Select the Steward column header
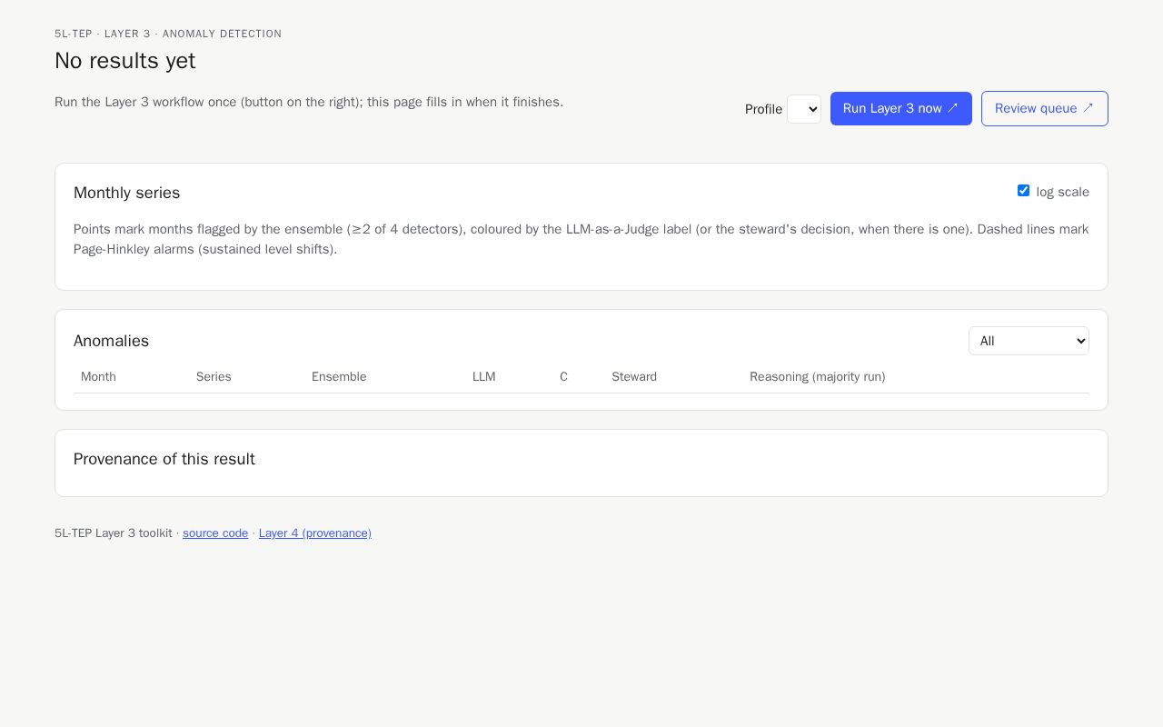This screenshot has height=727, width=1163. [x=634, y=376]
